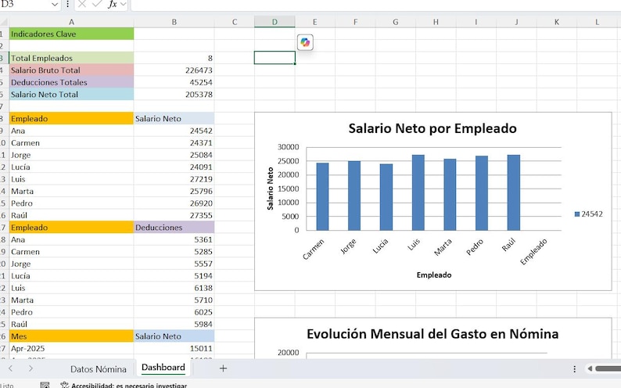Select the Dashboard sheet tab
Image resolution: width=621 pixels, height=388 pixels.
pos(163,368)
